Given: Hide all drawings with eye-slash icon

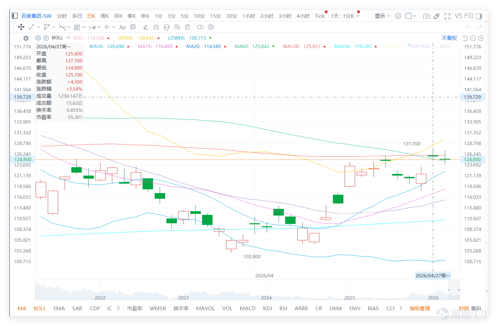Looking at the screenshot, I should [x=177, y=27].
